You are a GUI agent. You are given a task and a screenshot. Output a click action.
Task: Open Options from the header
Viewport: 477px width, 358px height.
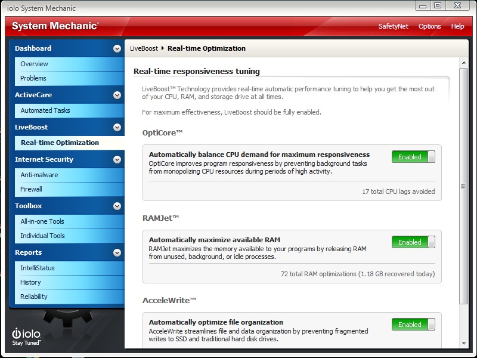(429, 26)
